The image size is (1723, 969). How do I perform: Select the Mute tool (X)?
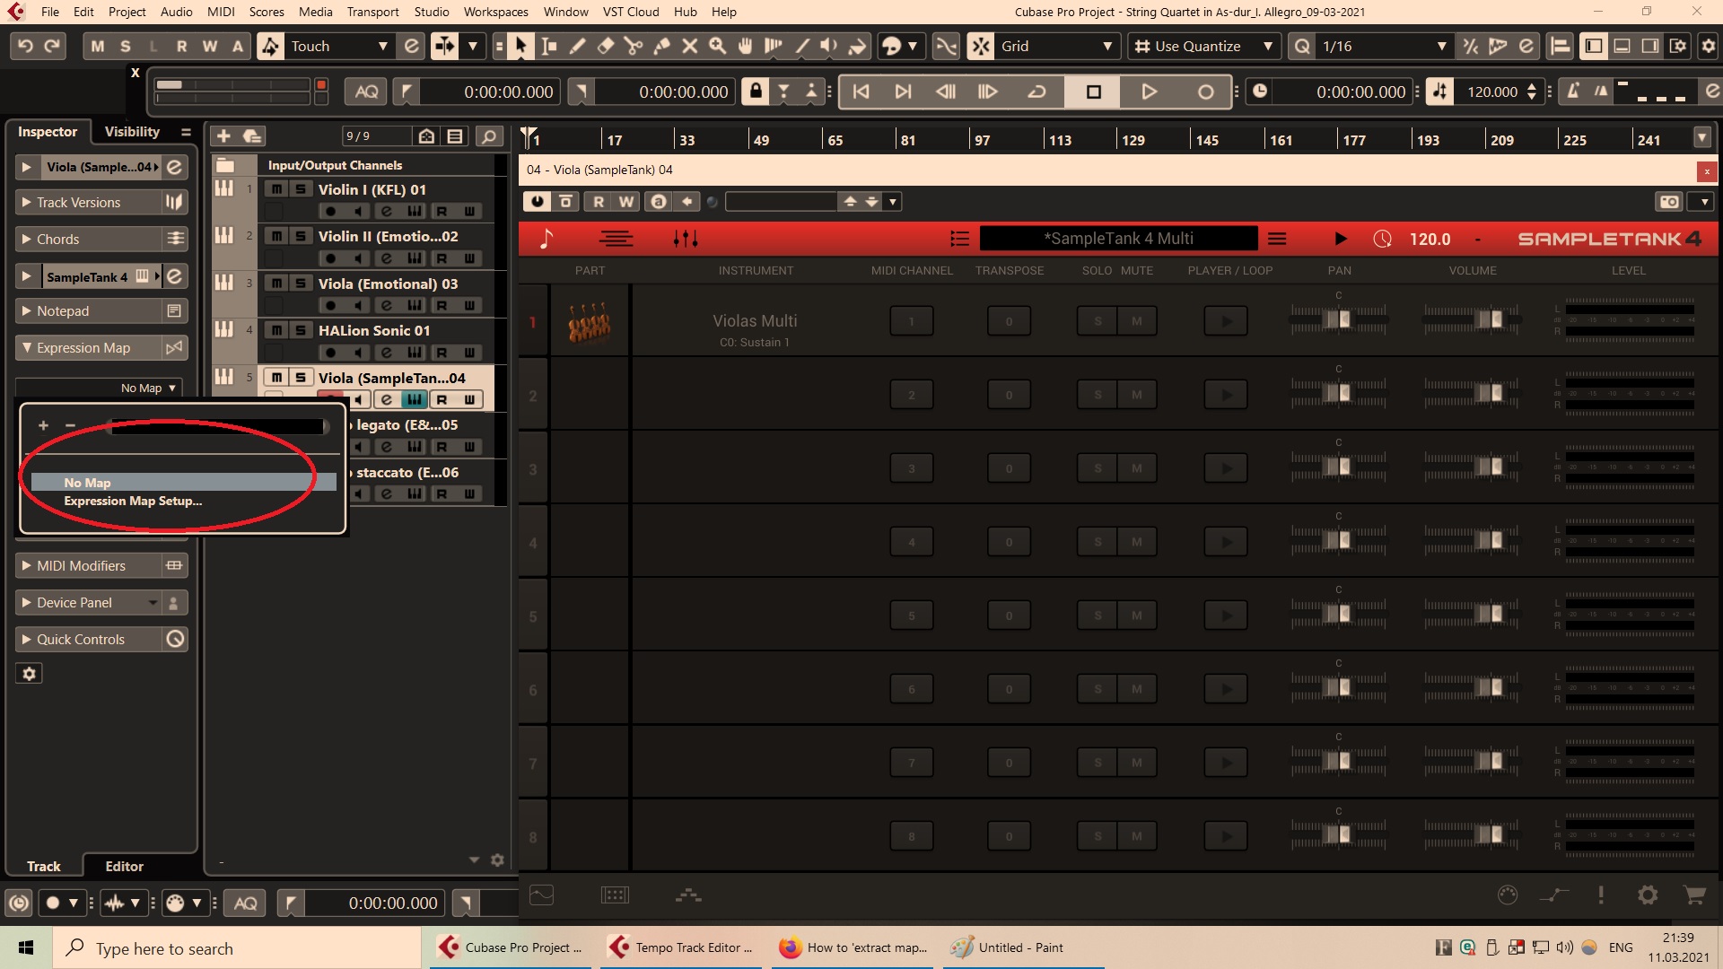689,46
